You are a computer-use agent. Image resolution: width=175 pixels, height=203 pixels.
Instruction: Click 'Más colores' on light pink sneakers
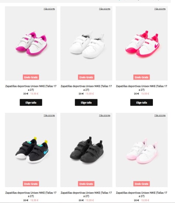[x=160, y=115]
